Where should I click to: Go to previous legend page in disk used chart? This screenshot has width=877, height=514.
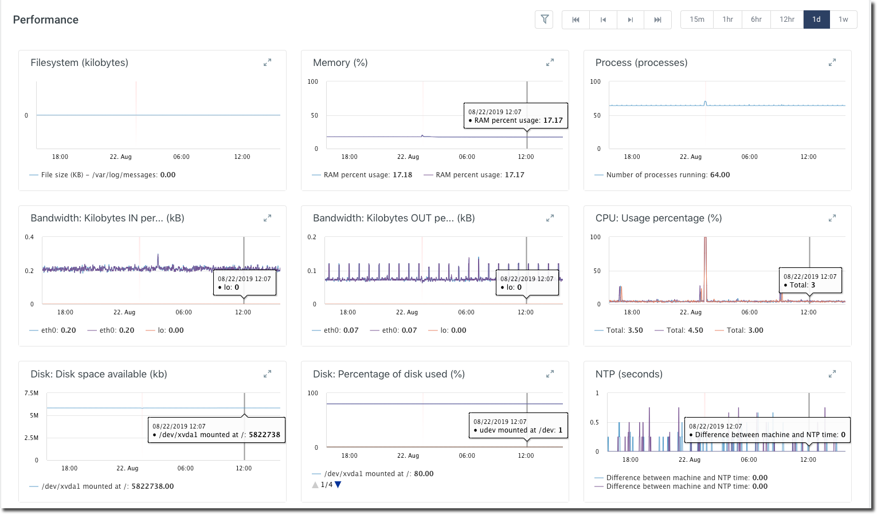[315, 485]
